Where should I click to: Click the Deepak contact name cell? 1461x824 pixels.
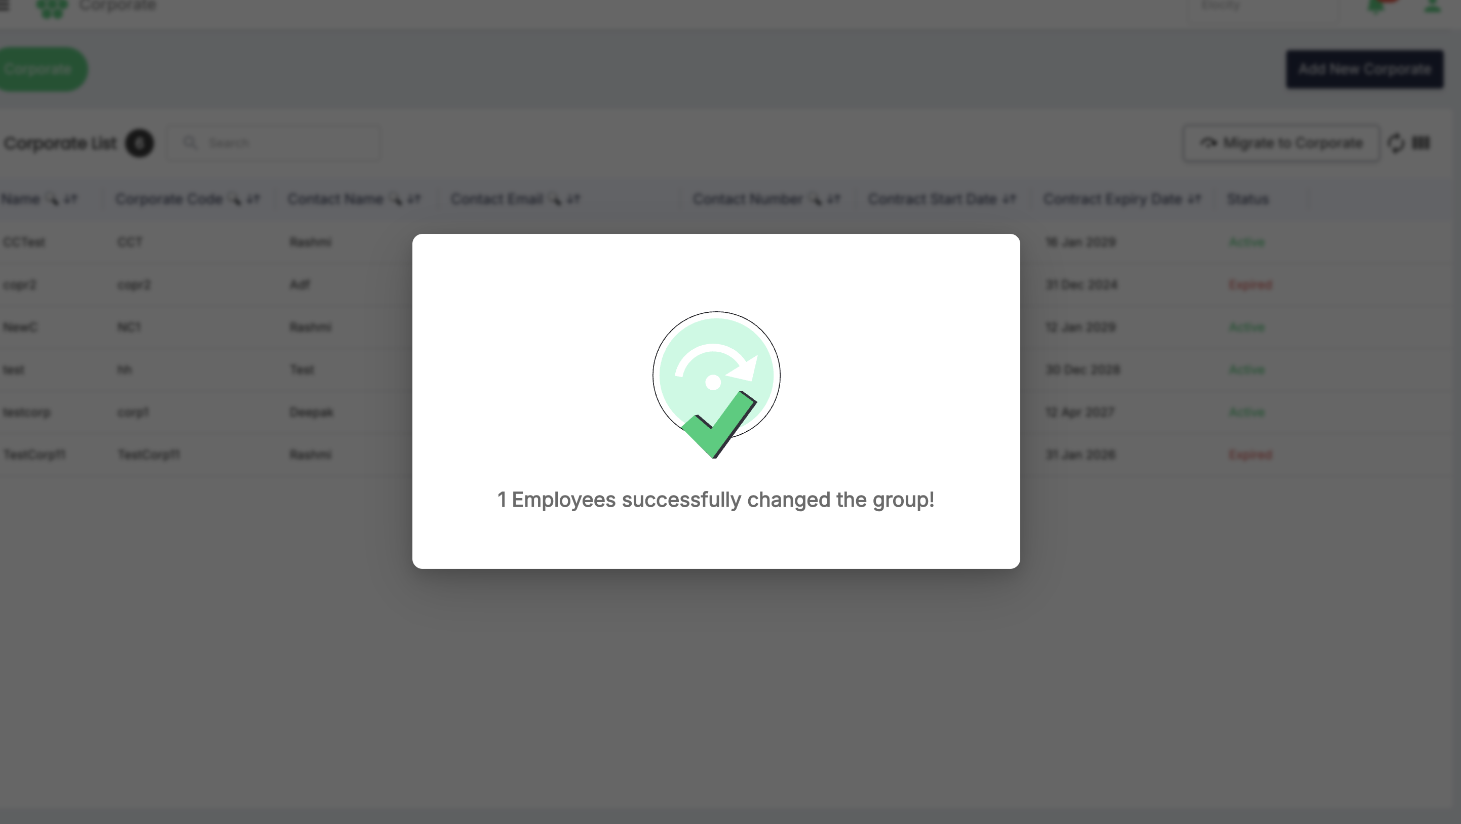click(312, 412)
